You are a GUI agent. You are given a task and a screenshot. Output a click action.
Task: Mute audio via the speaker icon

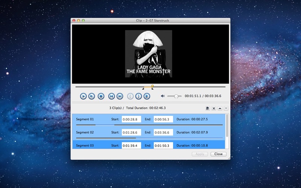click(163, 96)
